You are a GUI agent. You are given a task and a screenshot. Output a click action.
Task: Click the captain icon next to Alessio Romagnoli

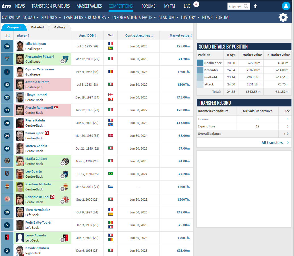pos(56,107)
